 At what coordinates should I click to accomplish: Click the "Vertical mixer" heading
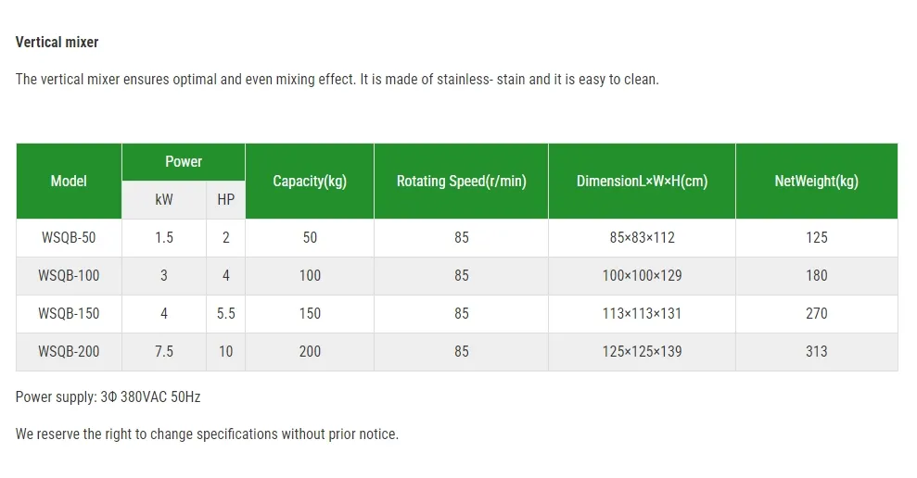pos(57,43)
